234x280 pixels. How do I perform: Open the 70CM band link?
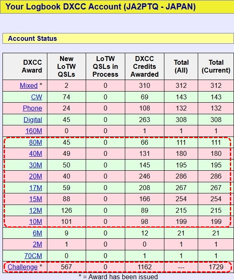pos(33,256)
